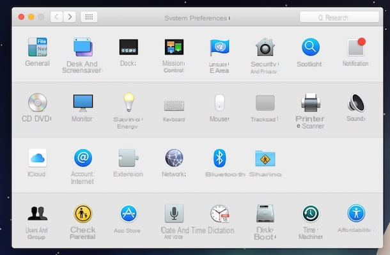Open Sharing folder icon
This screenshot has width=390, height=255.
tap(265, 158)
